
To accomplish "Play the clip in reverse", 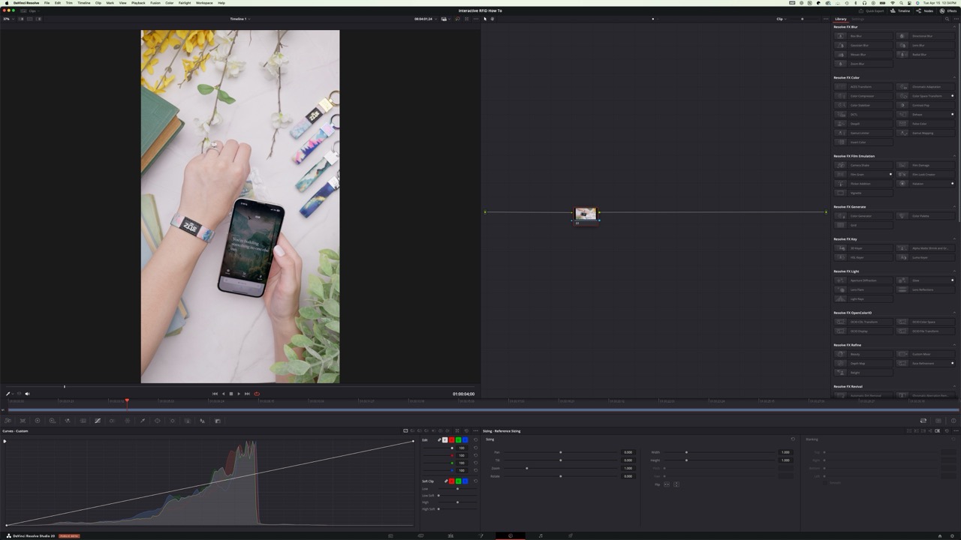I will pos(223,394).
